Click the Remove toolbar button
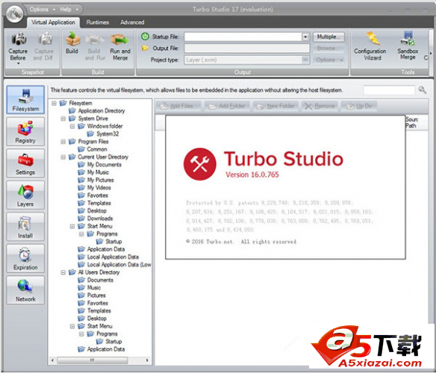 [320, 106]
